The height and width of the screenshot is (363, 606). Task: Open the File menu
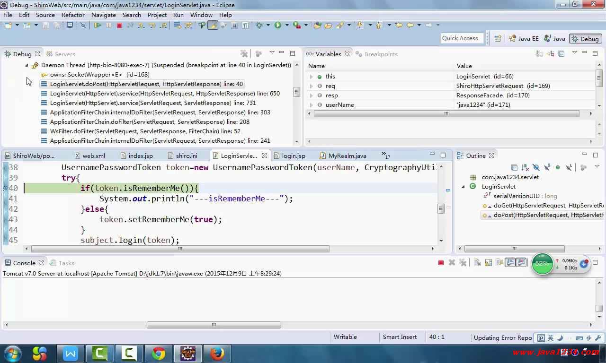click(8, 15)
